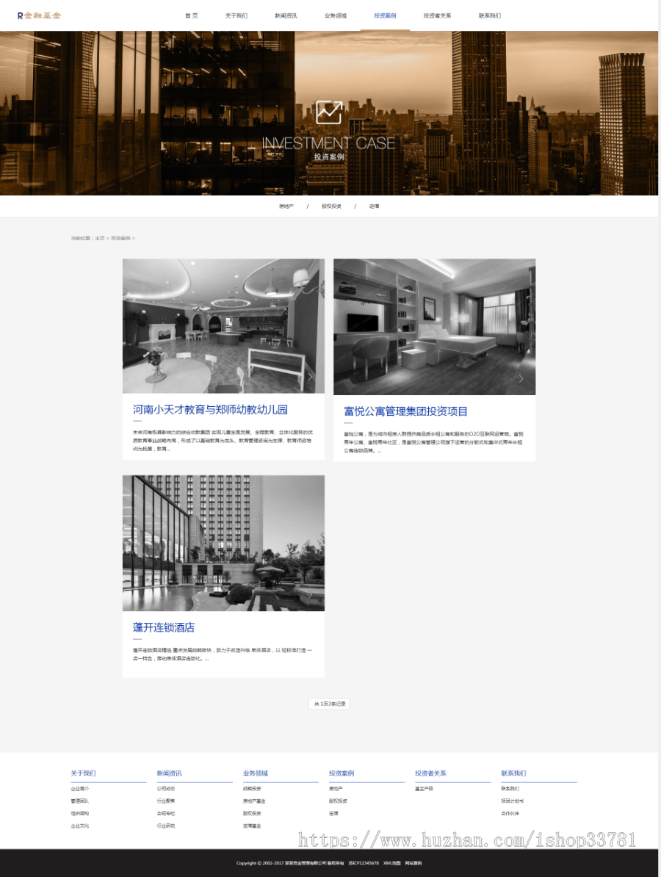
Task: Open the 富悦公寓管理集团投资项目 title
Action: point(405,411)
